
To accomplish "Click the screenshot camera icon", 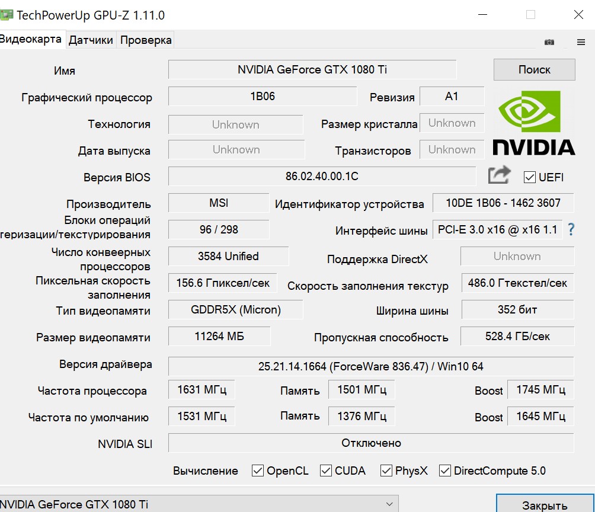I will point(549,42).
